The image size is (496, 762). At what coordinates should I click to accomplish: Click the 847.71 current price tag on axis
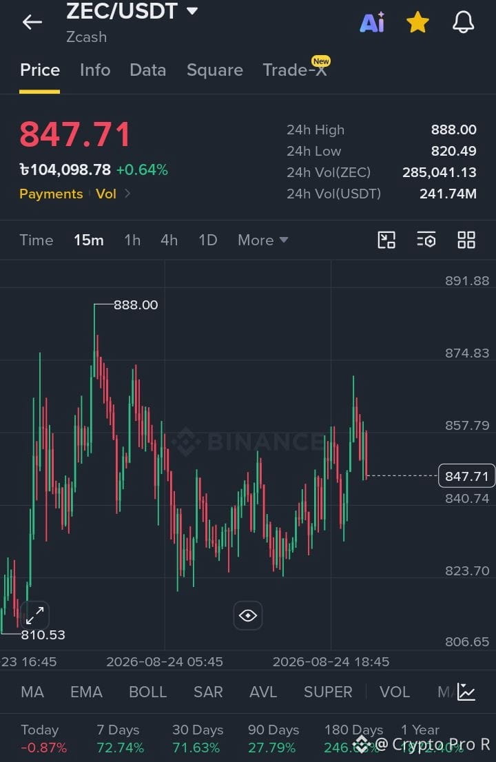(x=466, y=476)
